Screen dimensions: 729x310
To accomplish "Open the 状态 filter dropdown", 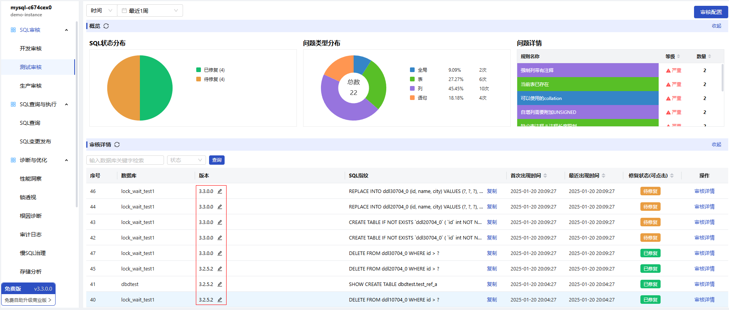I will pyautogui.click(x=187, y=160).
